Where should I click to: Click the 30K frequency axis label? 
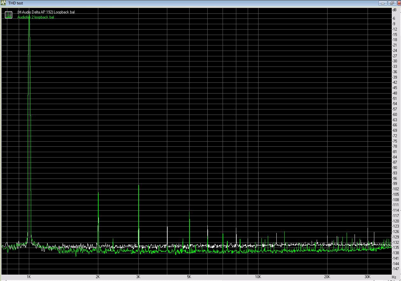point(368,277)
